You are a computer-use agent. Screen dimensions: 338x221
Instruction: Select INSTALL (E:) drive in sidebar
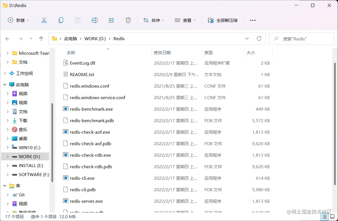coord(31,165)
